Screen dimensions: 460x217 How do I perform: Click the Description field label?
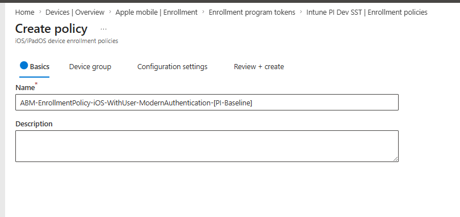(34, 124)
